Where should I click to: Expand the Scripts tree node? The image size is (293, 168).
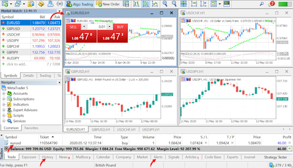[x=3, y=115]
